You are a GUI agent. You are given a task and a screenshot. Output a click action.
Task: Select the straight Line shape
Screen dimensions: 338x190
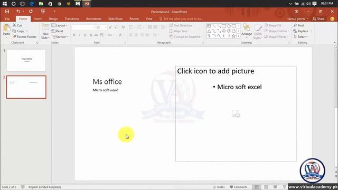pos(214,26)
